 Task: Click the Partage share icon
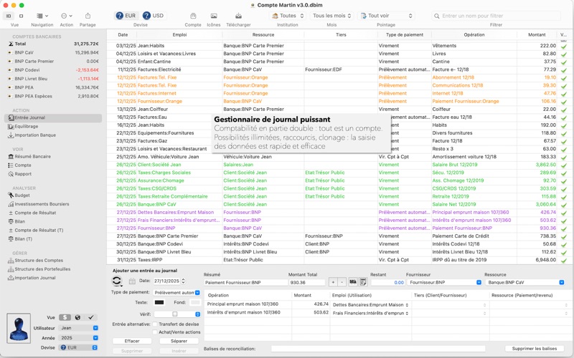(88, 16)
